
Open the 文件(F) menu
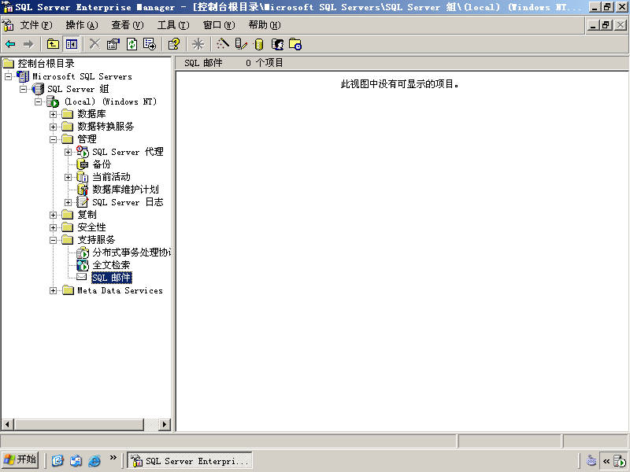(36, 25)
